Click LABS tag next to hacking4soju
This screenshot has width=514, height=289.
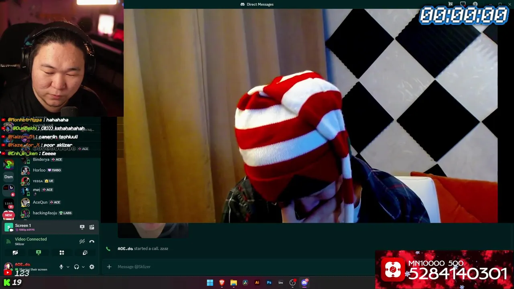point(65,213)
